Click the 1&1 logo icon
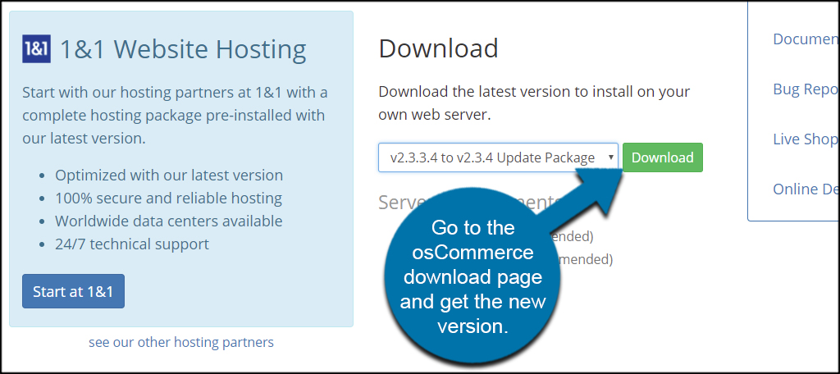This screenshot has width=840, height=374. pos(36,48)
